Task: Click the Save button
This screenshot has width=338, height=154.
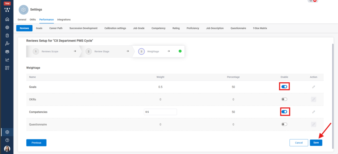Action: pyautogui.click(x=316, y=142)
